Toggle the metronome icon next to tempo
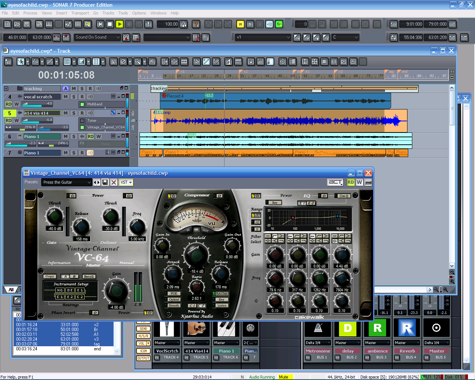The width and height of the screenshot is (475, 380). click(184, 24)
